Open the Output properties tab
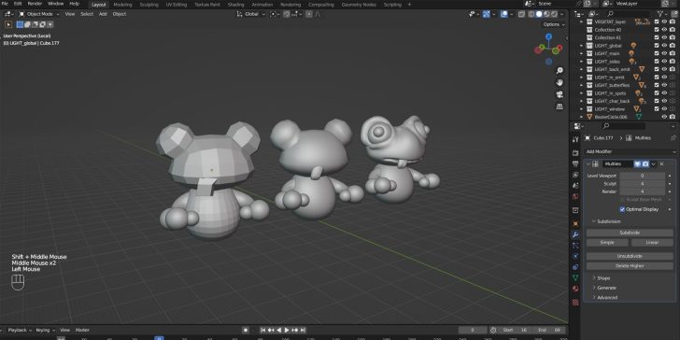The width and height of the screenshot is (680, 340). coord(575,164)
